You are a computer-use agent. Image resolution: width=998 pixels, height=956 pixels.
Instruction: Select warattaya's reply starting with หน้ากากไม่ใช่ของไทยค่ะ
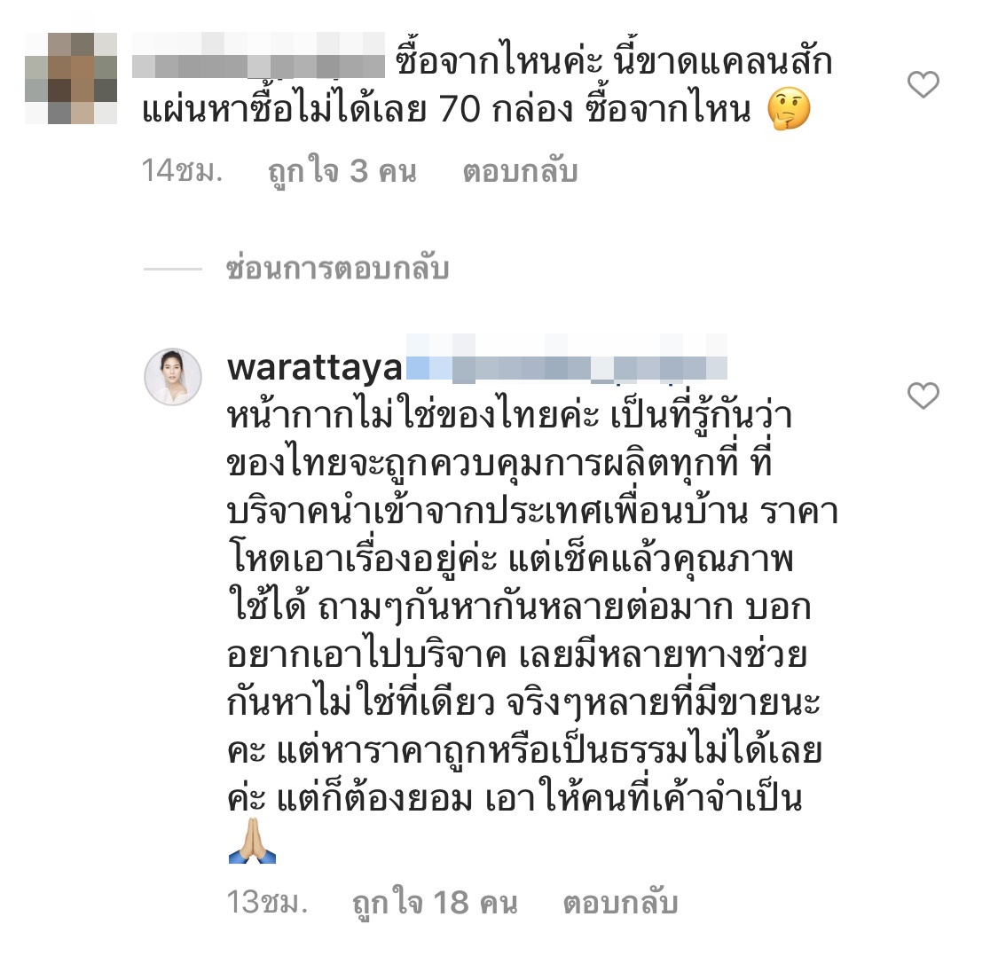(x=533, y=631)
